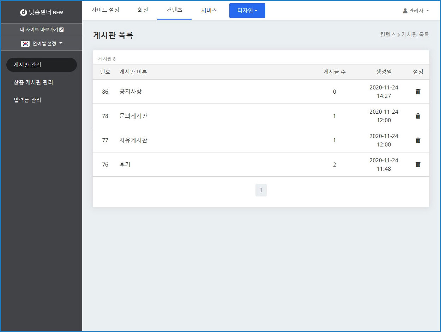Open the 공지사항 board name
The image size is (441, 332).
coord(131,92)
